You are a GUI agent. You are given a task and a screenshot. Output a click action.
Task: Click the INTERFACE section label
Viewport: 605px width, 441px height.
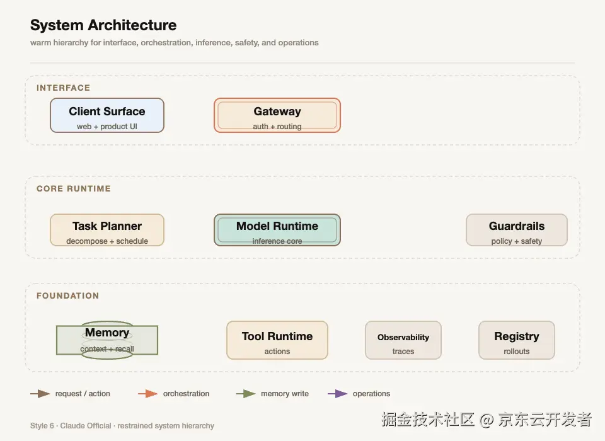point(63,88)
